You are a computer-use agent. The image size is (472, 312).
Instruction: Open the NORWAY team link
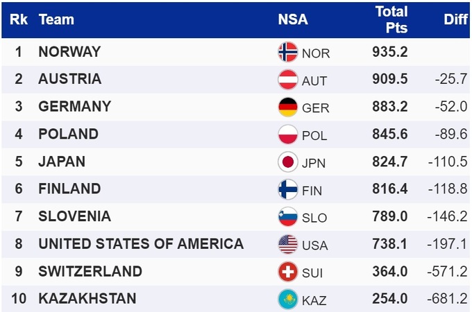(x=69, y=52)
